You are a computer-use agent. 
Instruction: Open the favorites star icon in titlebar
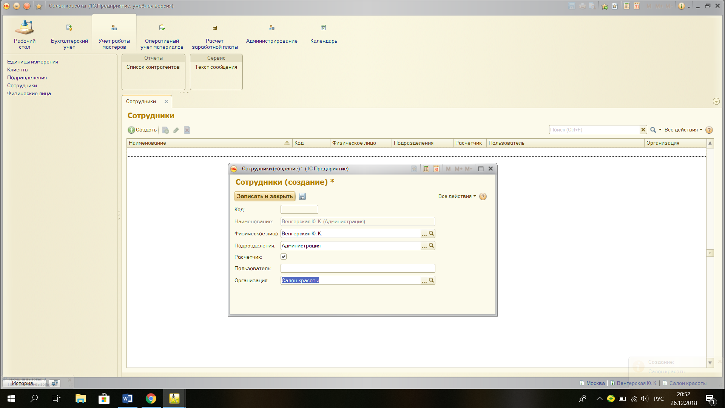[39, 6]
